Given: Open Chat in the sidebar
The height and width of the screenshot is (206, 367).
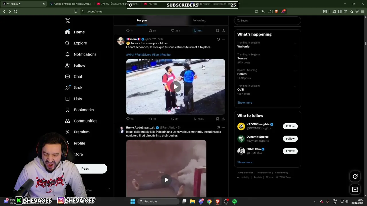Looking at the screenshot, I should click(x=74, y=77).
